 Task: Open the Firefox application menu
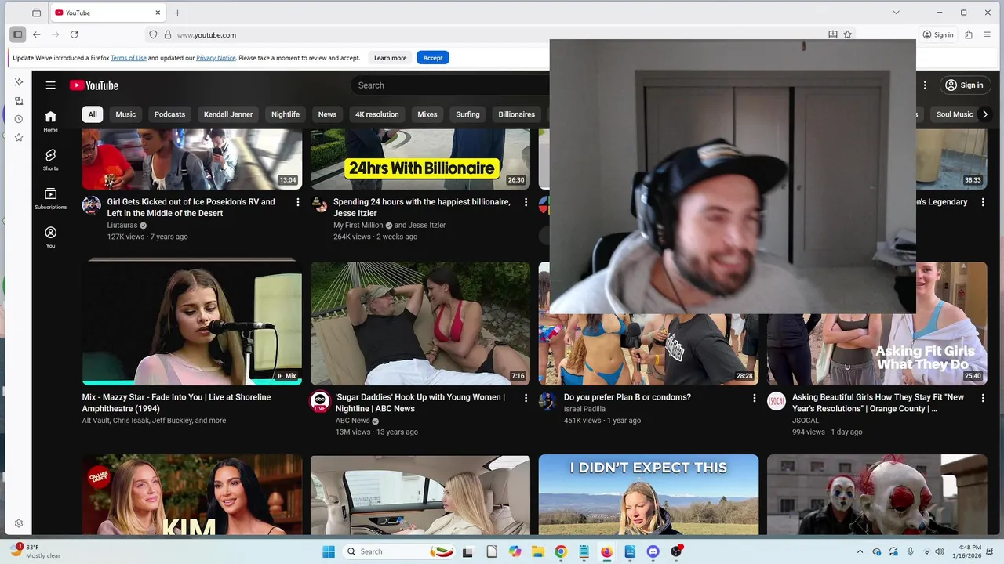pyautogui.click(x=988, y=34)
